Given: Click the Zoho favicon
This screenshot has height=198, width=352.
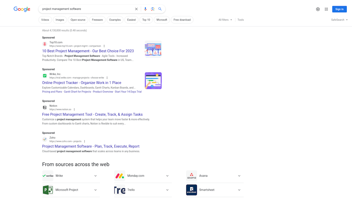Looking at the screenshot, I should click(x=45, y=139).
